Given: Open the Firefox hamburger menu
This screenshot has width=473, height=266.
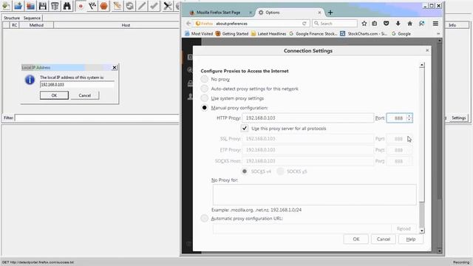Looking at the screenshot, I should coord(435,23).
